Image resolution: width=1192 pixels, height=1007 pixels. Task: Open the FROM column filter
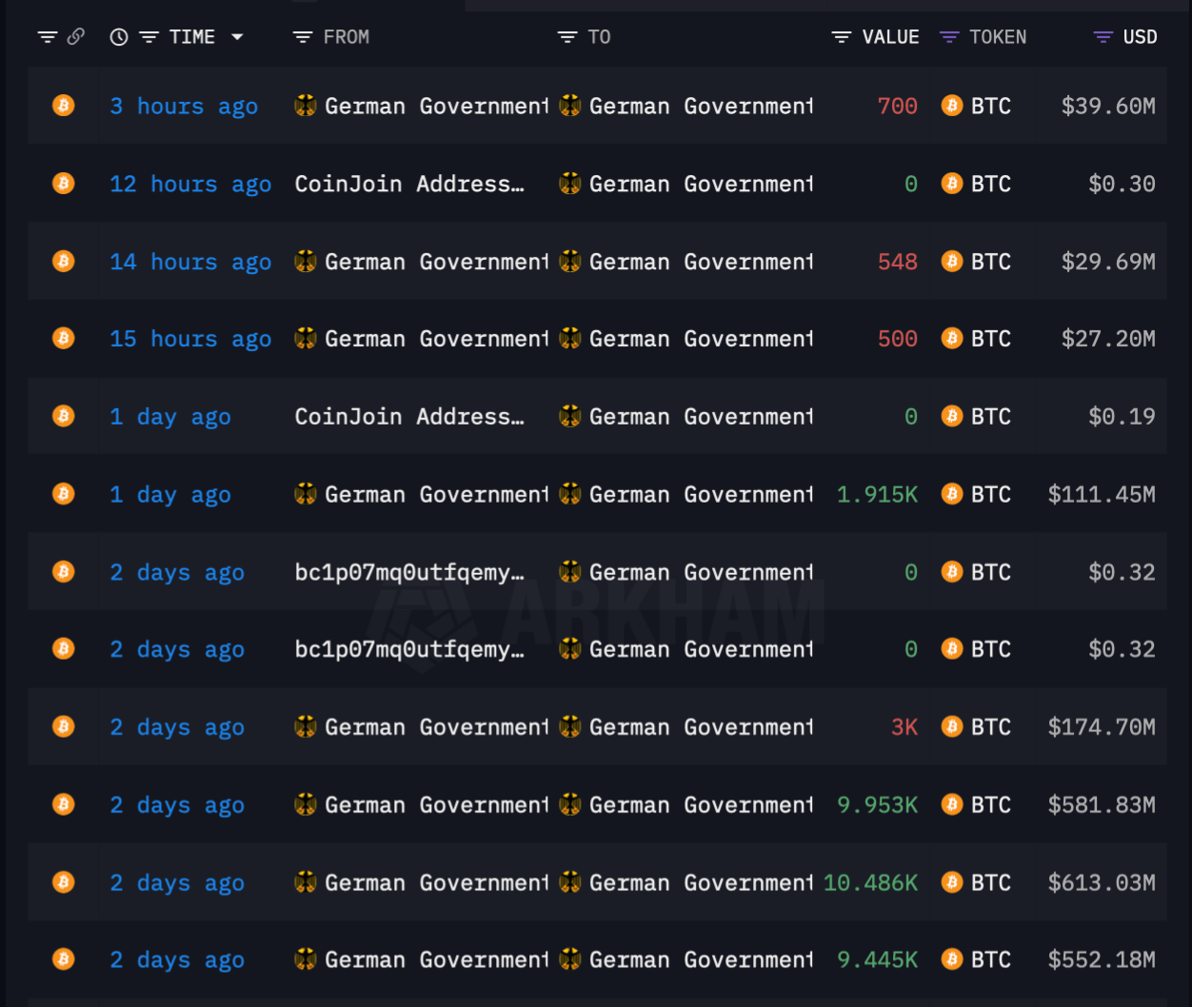tap(303, 37)
